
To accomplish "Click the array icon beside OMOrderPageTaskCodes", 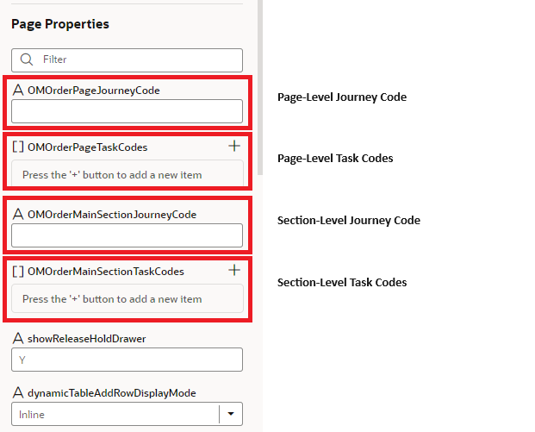I will pyautogui.click(x=18, y=147).
